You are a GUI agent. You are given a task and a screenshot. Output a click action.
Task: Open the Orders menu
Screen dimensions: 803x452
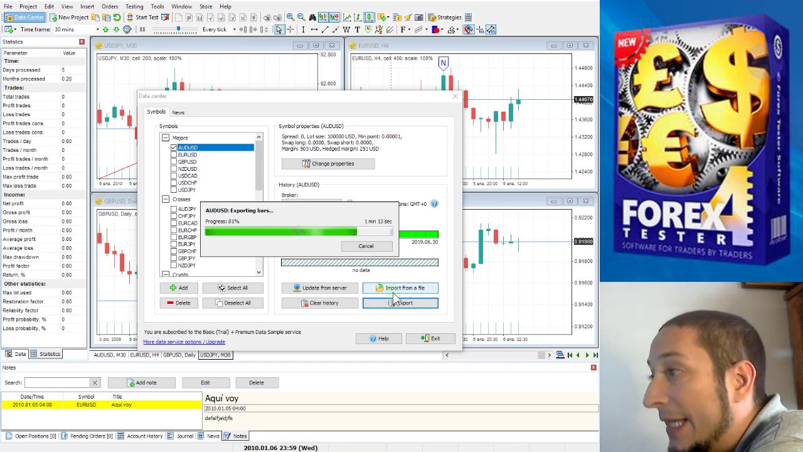(110, 6)
